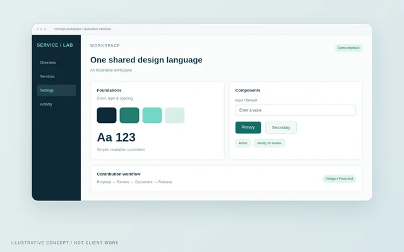404x252 pixels.
Task: Click Review in the workflow steps
Action: 123,182
